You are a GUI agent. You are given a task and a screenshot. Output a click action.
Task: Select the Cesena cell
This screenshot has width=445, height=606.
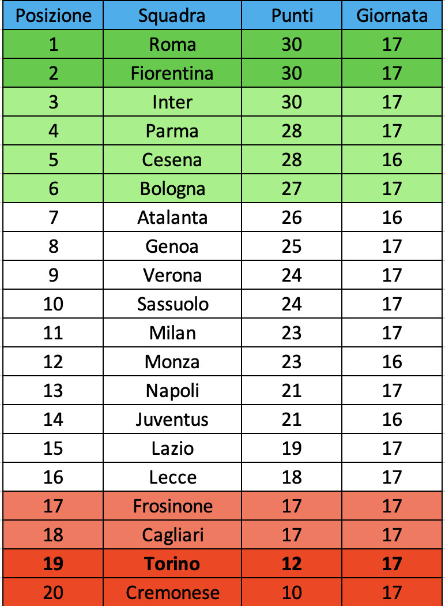(x=172, y=160)
